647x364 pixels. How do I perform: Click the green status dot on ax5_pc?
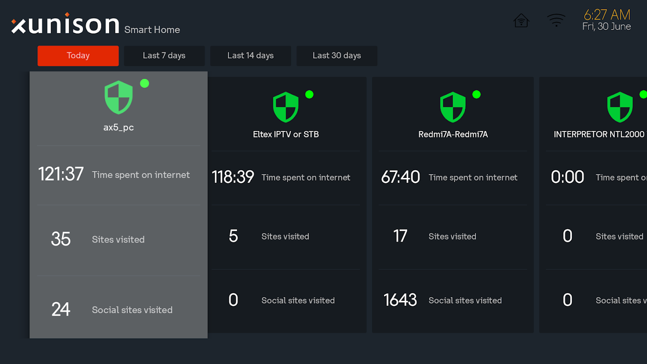click(x=145, y=83)
